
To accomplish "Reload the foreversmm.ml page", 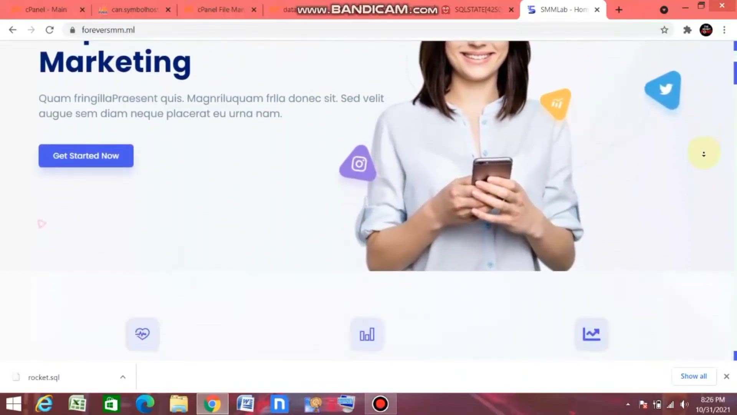I will tap(50, 30).
